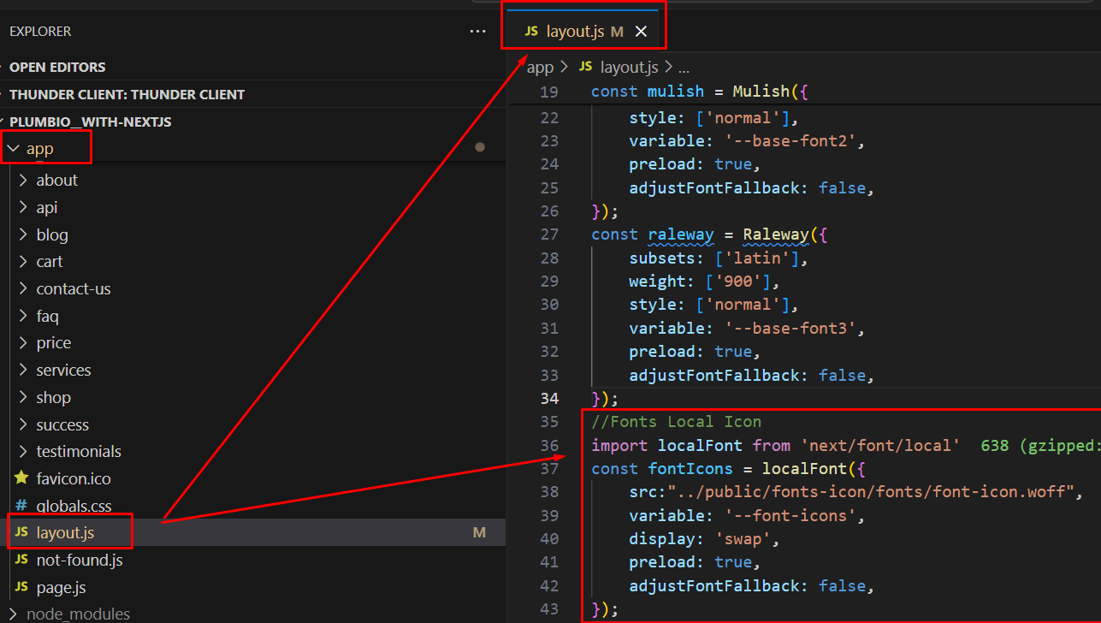Open page.js file
The height and width of the screenshot is (623, 1101).
point(61,587)
